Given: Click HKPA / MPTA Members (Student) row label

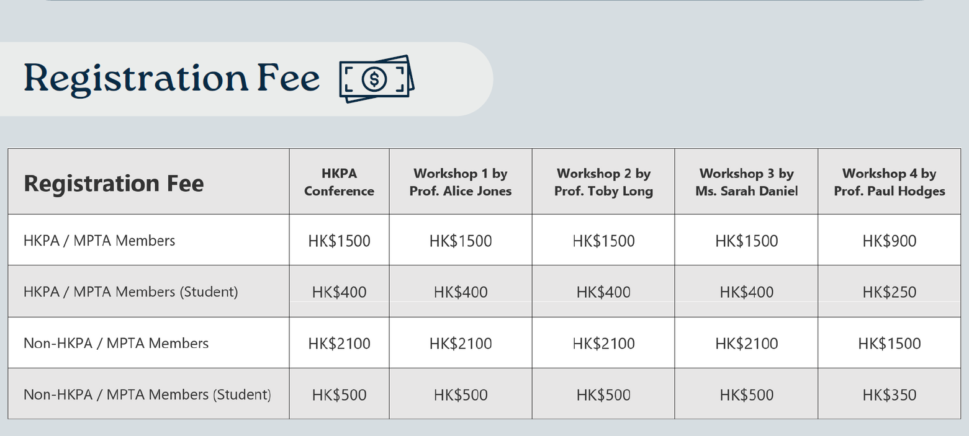Looking at the screenshot, I should (x=130, y=291).
